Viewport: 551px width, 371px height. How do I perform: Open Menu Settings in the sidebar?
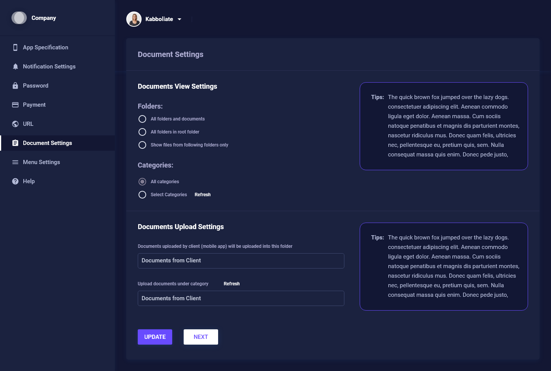41,162
